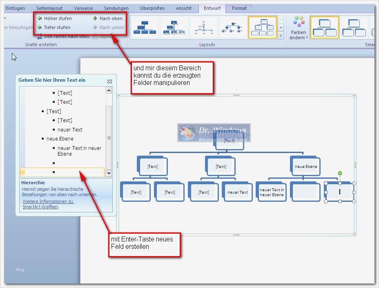
Task: Select 'neue Ebene' bullet in text pane
Action: pos(60,139)
